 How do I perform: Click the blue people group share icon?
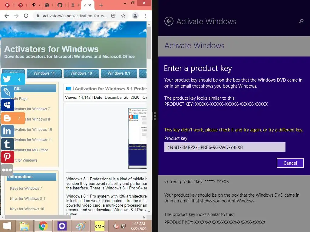coord(7,105)
